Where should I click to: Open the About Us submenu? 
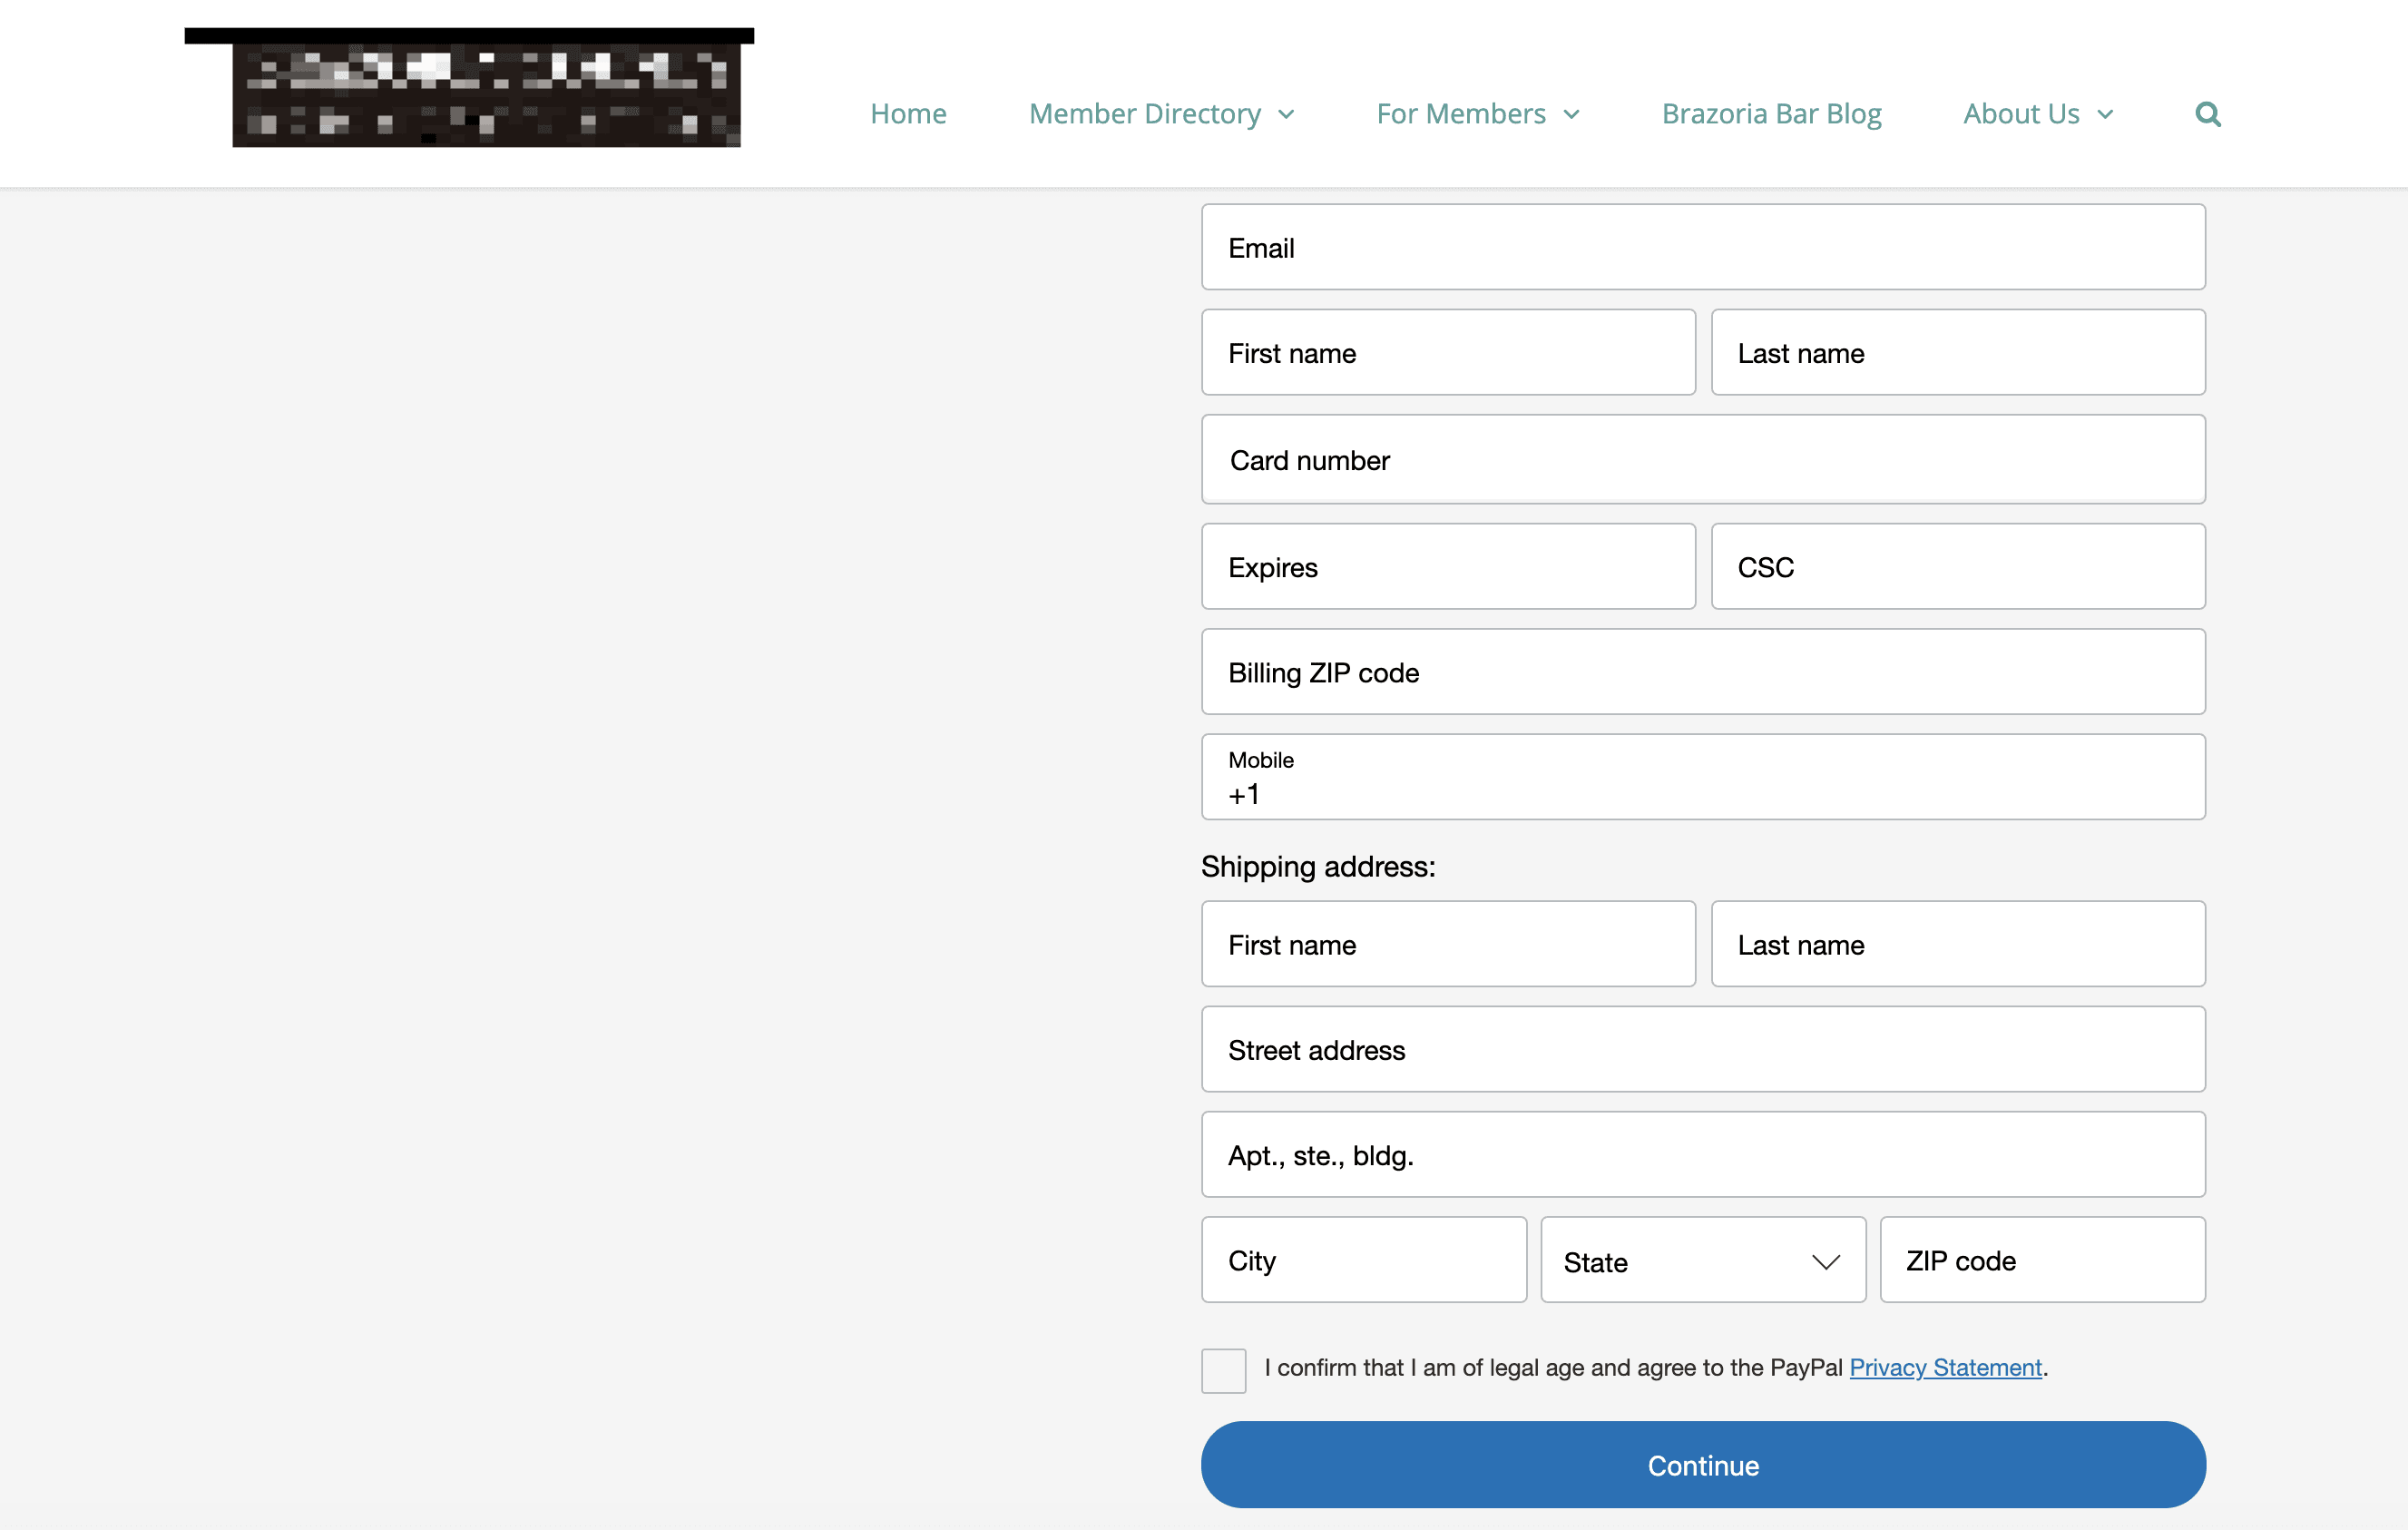pyautogui.click(x=2037, y=114)
